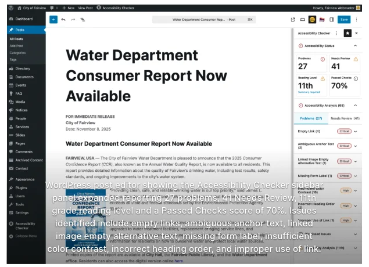The height and width of the screenshot is (267, 369).
Task: Open the New content menu
Action: [68, 8]
